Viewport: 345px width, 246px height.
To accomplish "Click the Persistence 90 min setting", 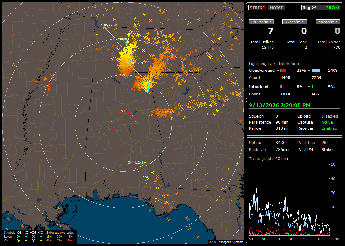I will (x=268, y=122).
